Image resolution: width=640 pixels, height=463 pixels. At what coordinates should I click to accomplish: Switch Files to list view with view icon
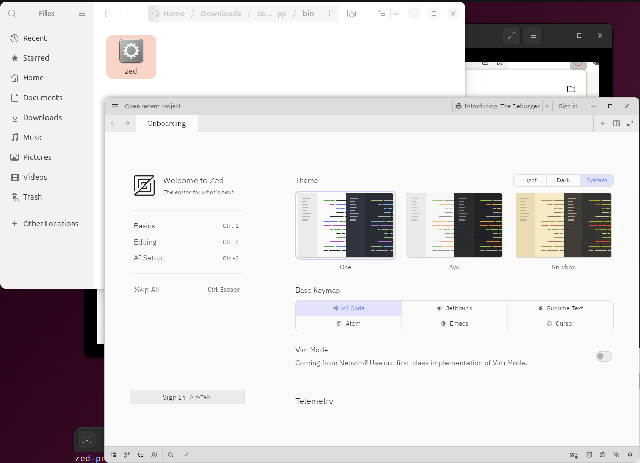(382, 14)
